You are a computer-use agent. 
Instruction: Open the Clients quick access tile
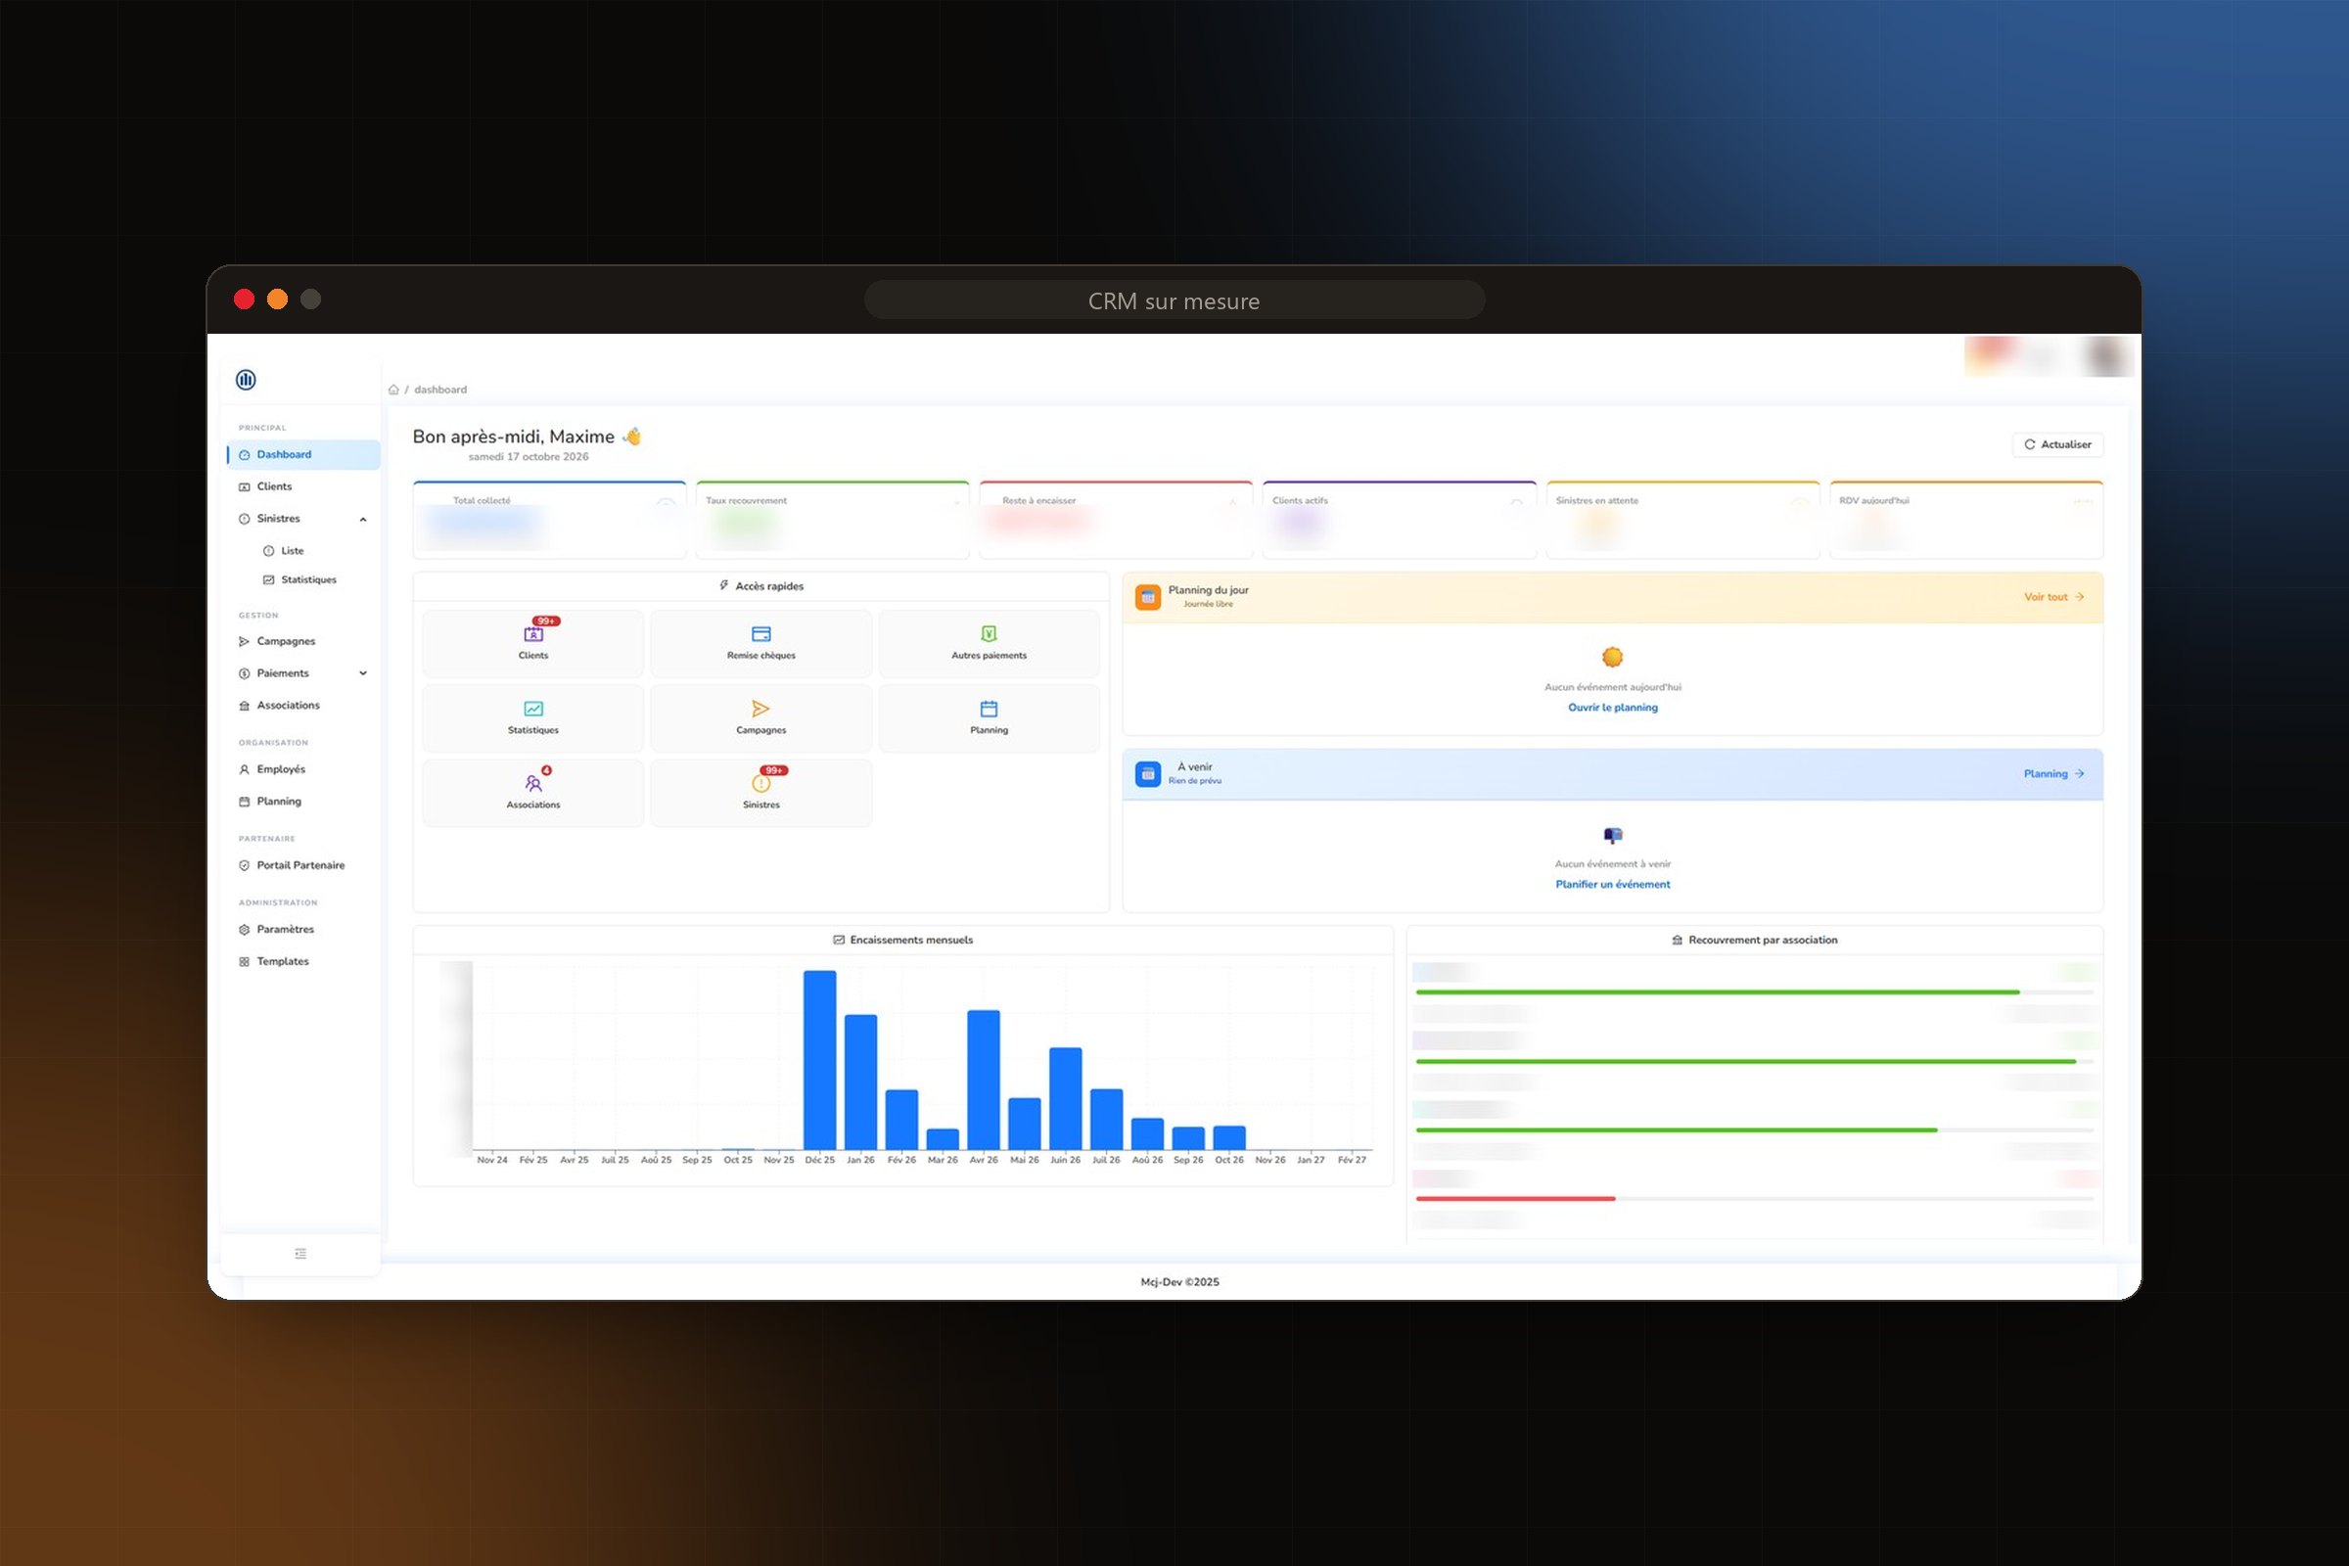pos(533,643)
